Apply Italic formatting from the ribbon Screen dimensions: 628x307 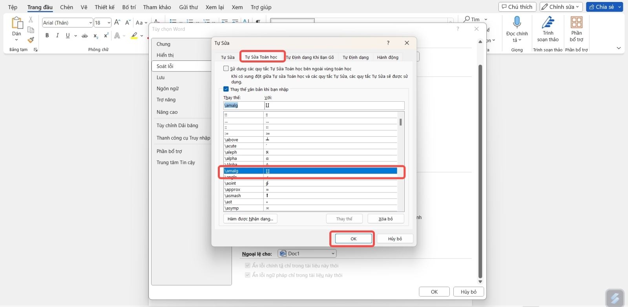coord(57,35)
